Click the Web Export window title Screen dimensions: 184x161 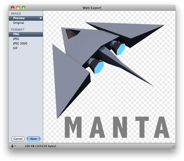[92, 8]
